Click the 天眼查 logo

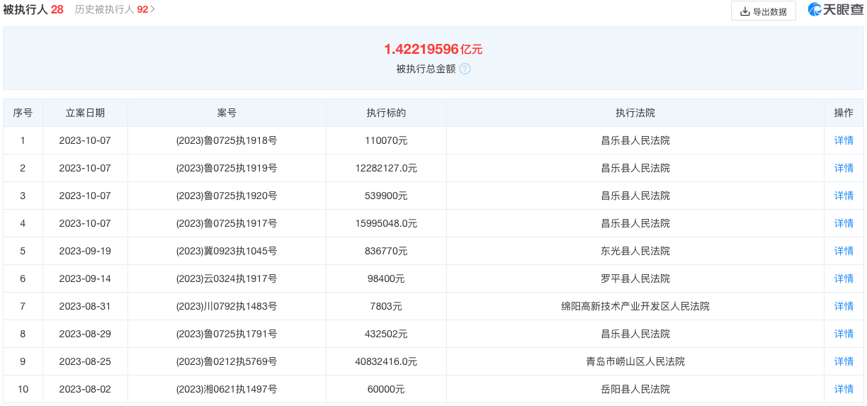[834, 11]
